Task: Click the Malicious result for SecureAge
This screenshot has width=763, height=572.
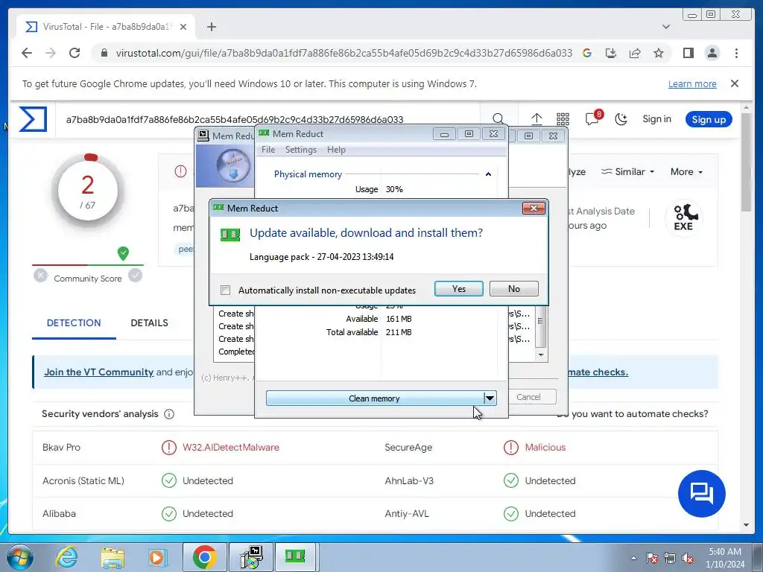Action: 545,448
